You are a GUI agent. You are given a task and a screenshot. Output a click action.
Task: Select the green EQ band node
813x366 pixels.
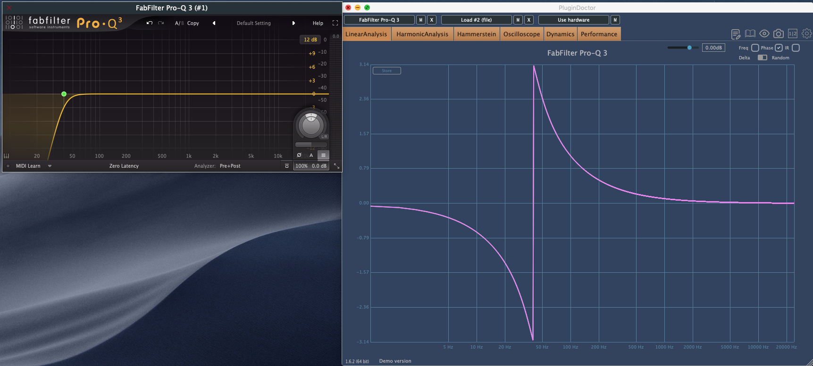(x=64, y=94)
